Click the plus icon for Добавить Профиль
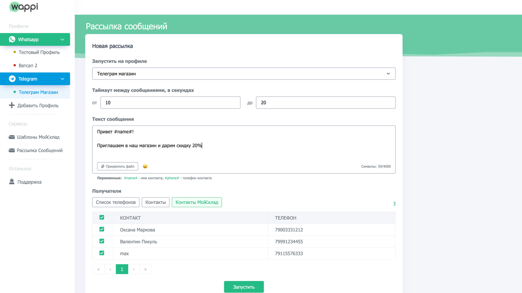The image size is (522, 293). pos(11,105)
